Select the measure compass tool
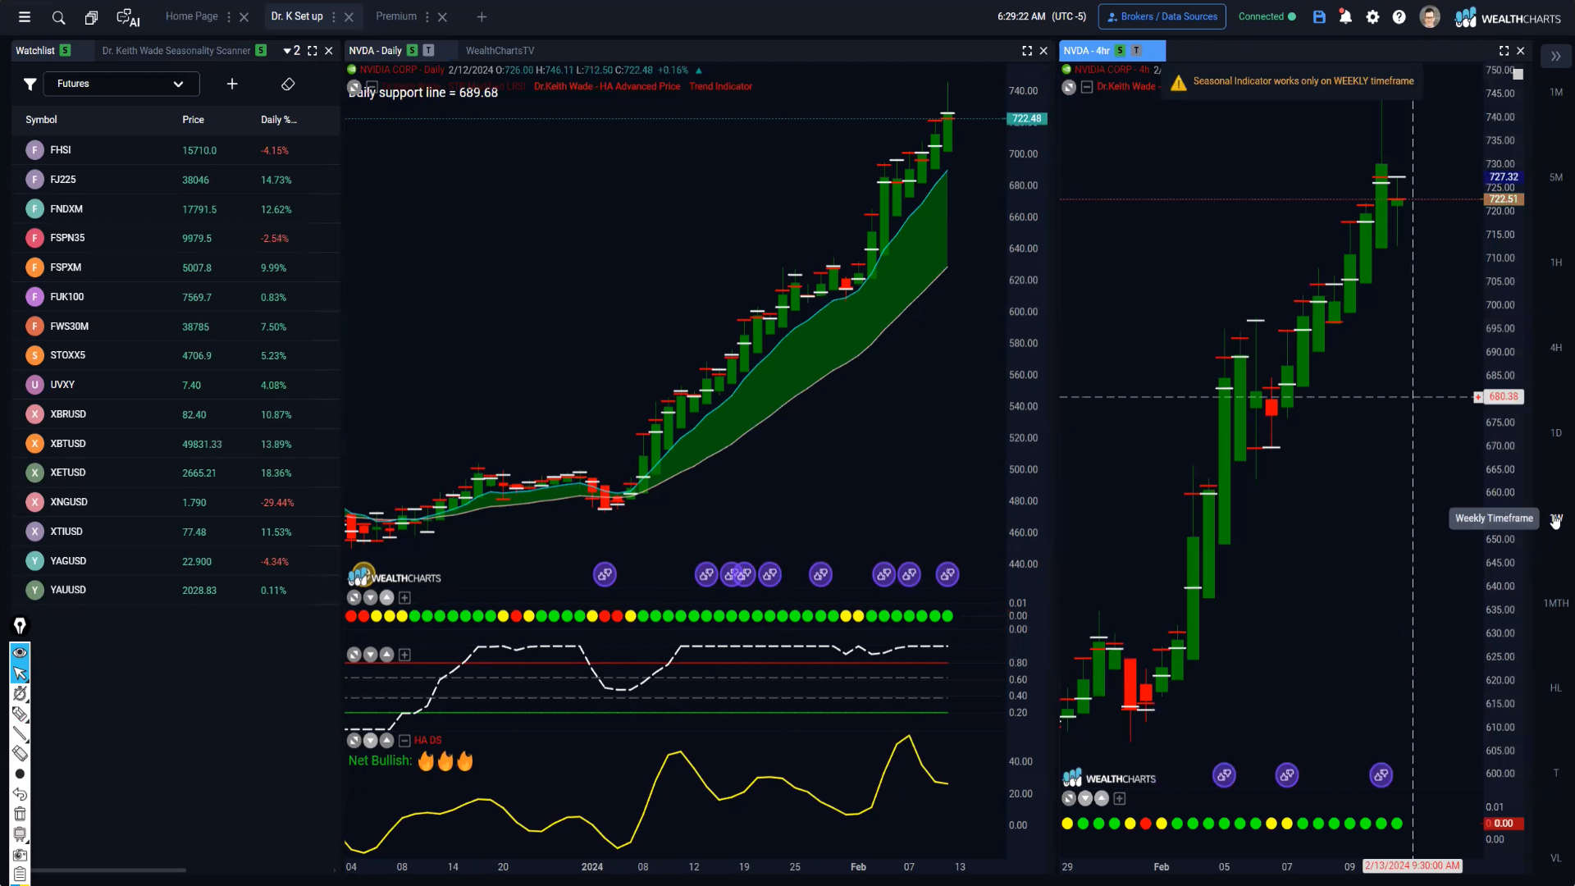The width and height of the screenshot is (1575, 886). point(20,694)
